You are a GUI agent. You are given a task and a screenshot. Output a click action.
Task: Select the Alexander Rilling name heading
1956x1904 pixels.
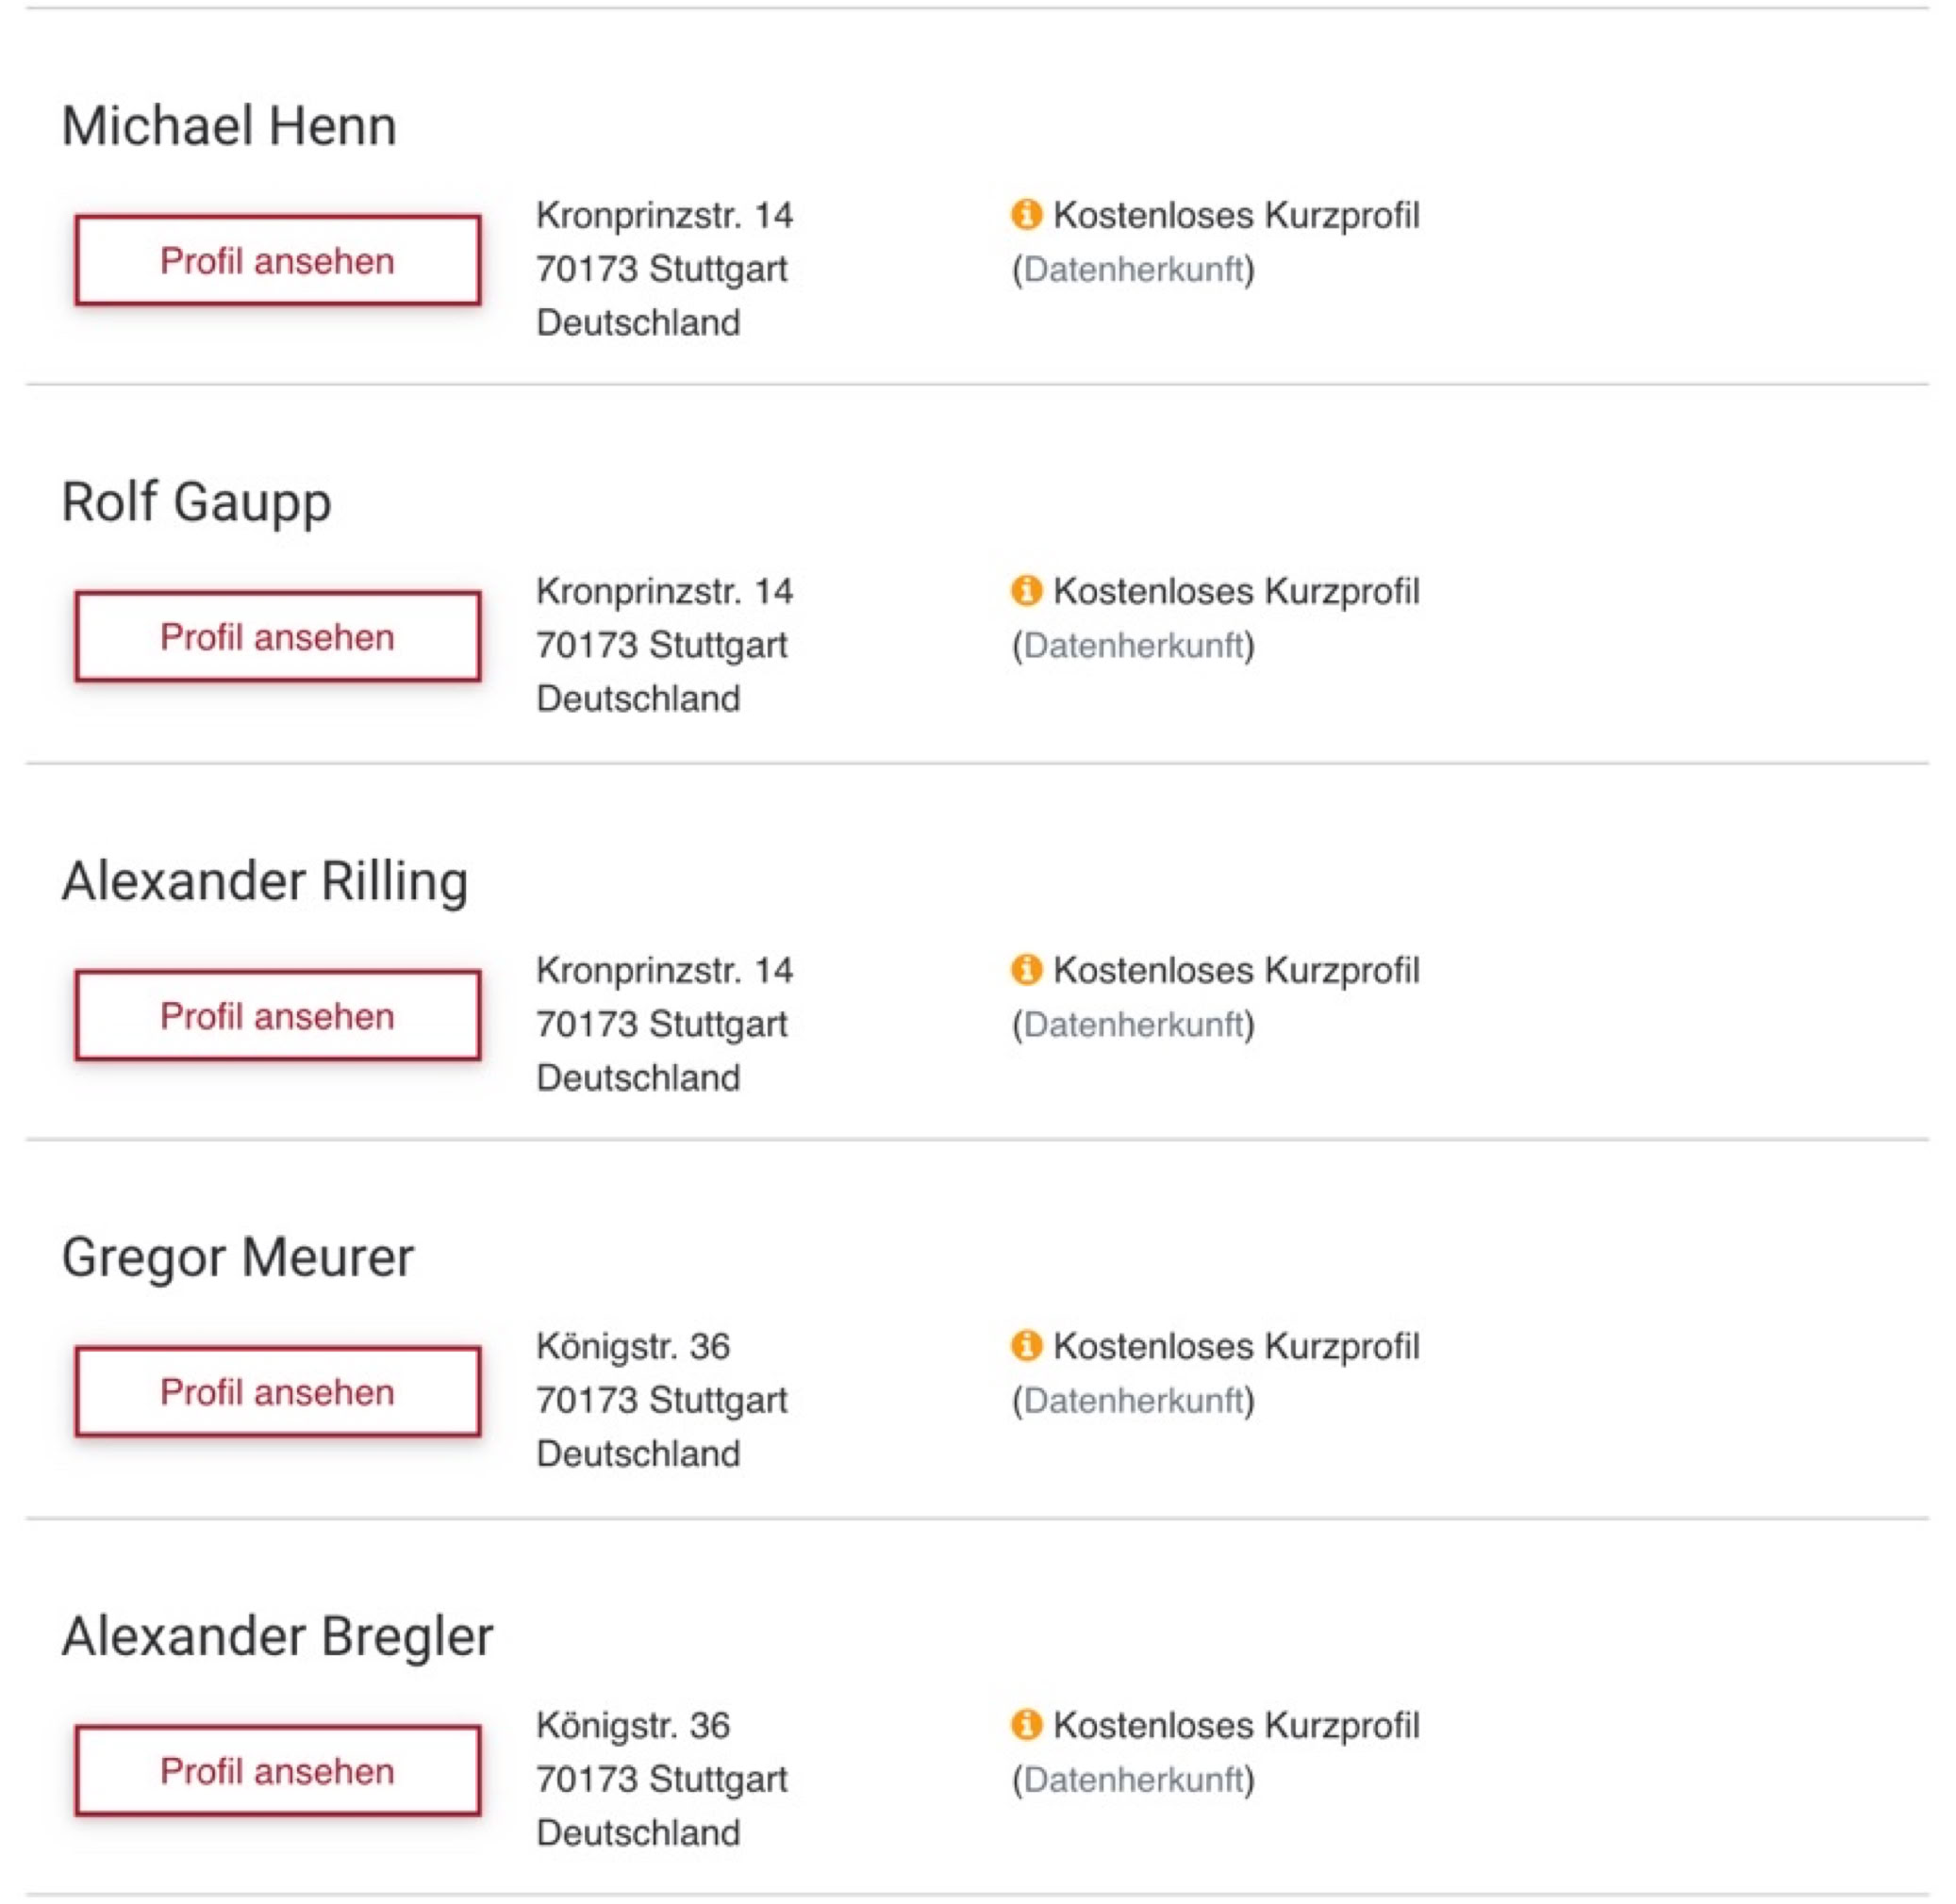(265, 881)
